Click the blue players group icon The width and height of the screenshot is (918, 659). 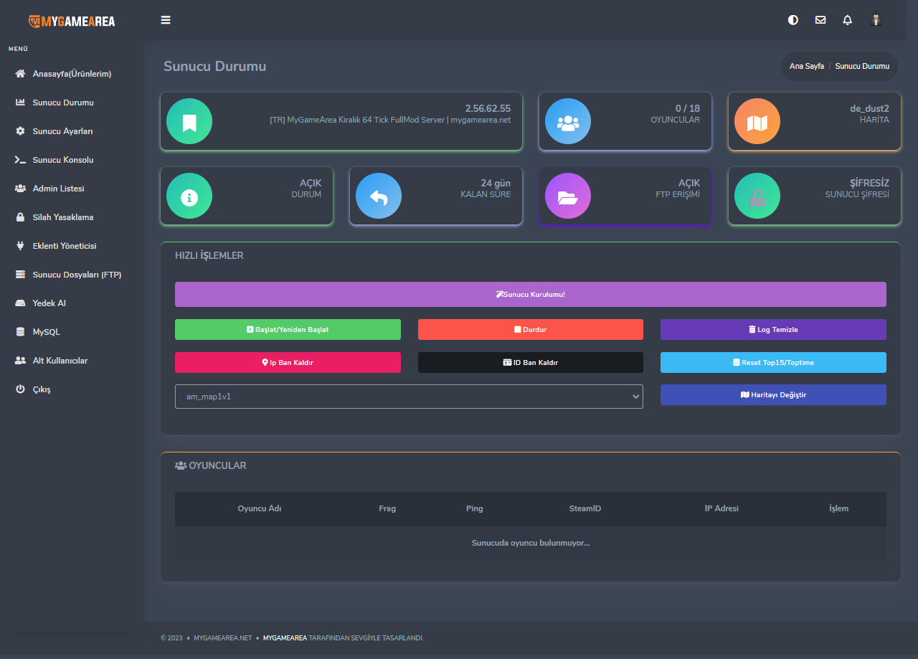click(568, 121)
